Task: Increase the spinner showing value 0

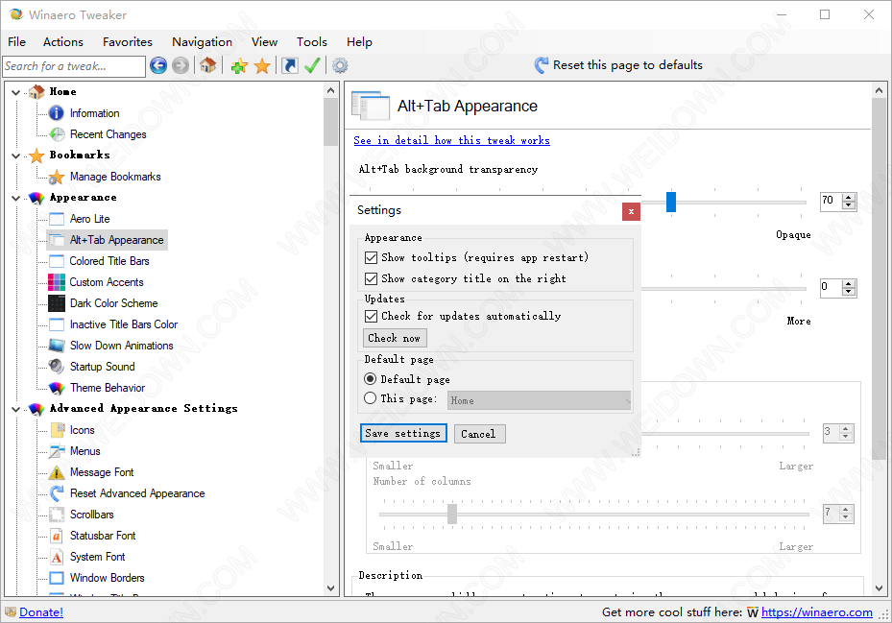Action: (849, 283)
